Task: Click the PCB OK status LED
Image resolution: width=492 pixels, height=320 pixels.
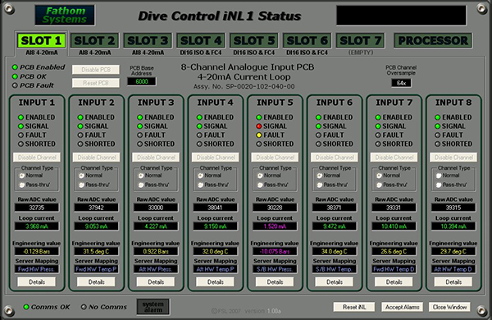Action: pyautogui.click(x=15, y=76)
